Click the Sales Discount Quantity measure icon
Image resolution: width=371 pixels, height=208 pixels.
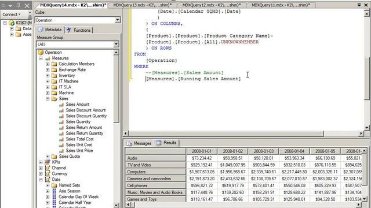(61, 116)
